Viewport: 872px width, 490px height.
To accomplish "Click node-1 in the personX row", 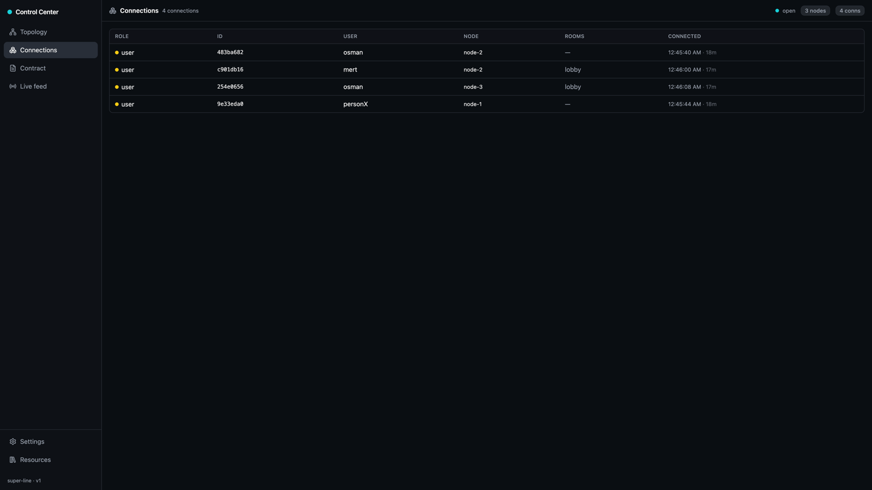I will click(473, 104).
